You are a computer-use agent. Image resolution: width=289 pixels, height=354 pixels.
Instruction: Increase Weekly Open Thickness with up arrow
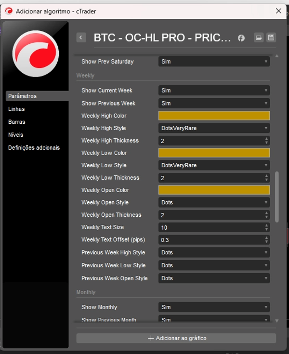click(x=267, y=213)
